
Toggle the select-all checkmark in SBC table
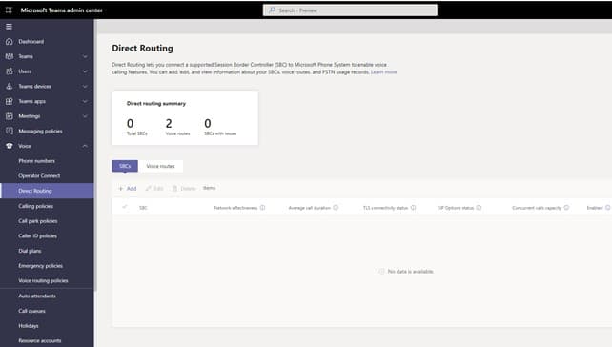[x=125, y=207]
